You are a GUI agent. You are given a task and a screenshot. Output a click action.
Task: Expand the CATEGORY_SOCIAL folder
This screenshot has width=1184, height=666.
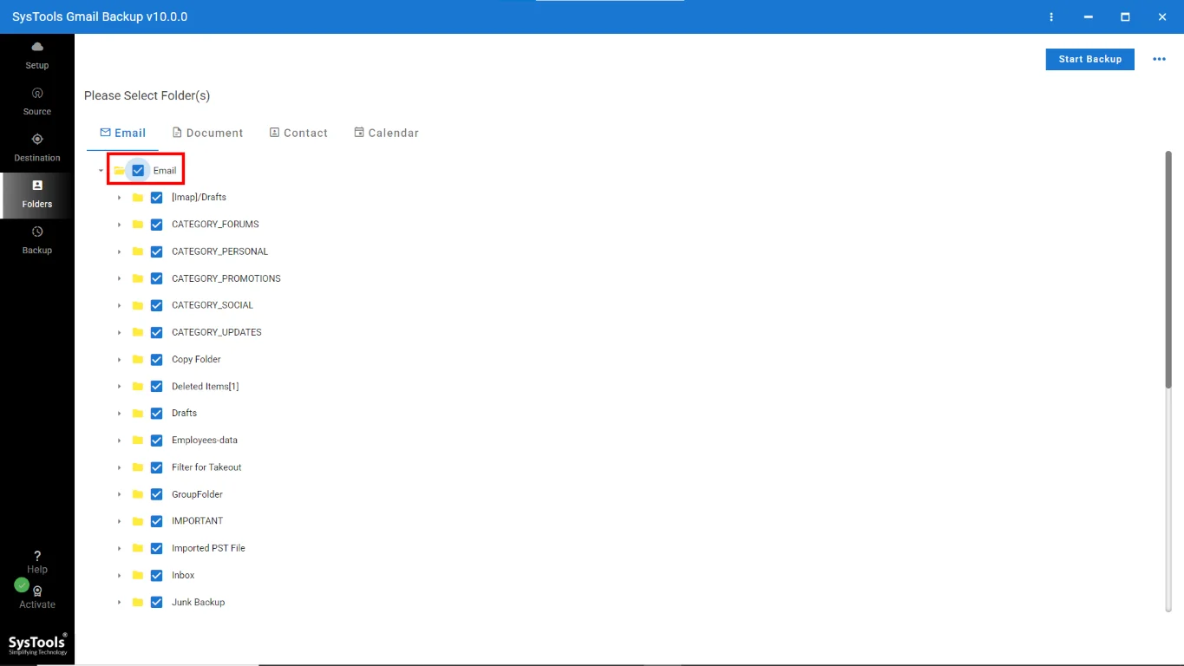click(x=120, y=305)
